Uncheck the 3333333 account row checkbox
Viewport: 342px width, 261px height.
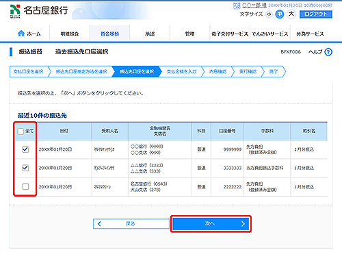[25, 168]
